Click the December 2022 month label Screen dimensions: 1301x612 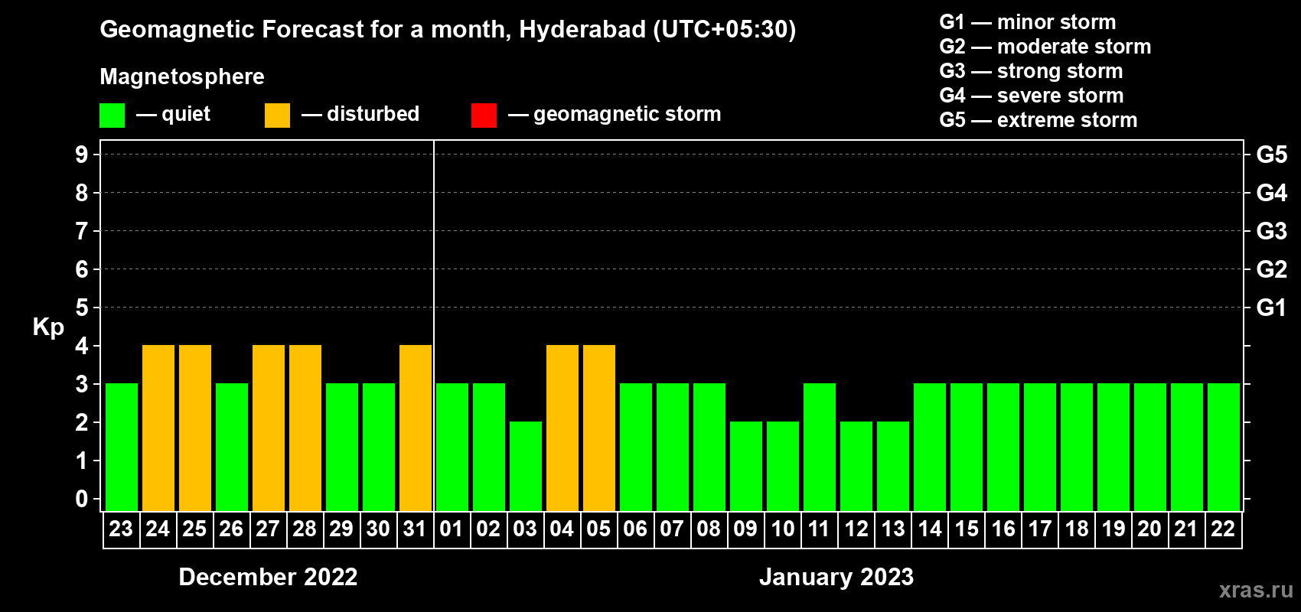coord(268,577)
